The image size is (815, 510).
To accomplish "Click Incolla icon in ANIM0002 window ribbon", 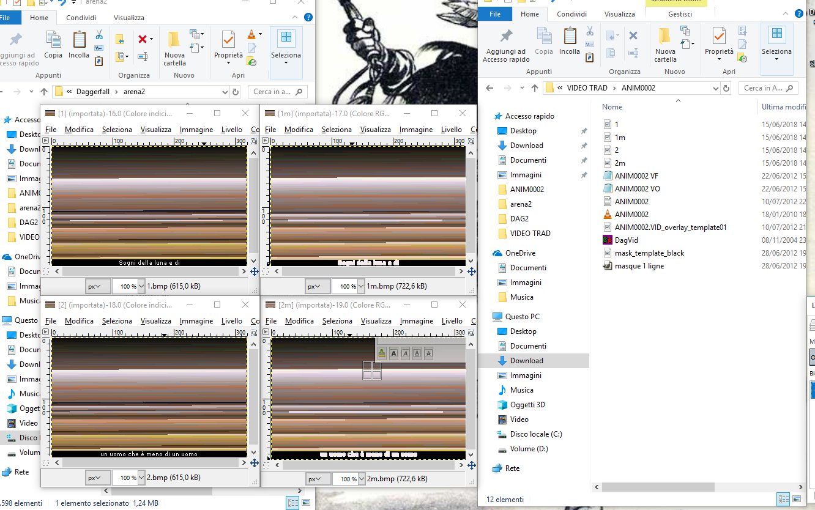I will [570, 37].
